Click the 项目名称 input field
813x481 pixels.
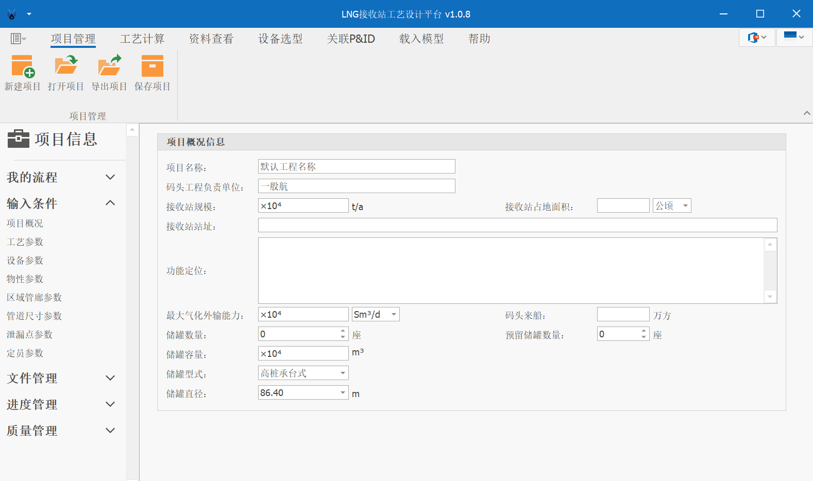tap(357, 166)
